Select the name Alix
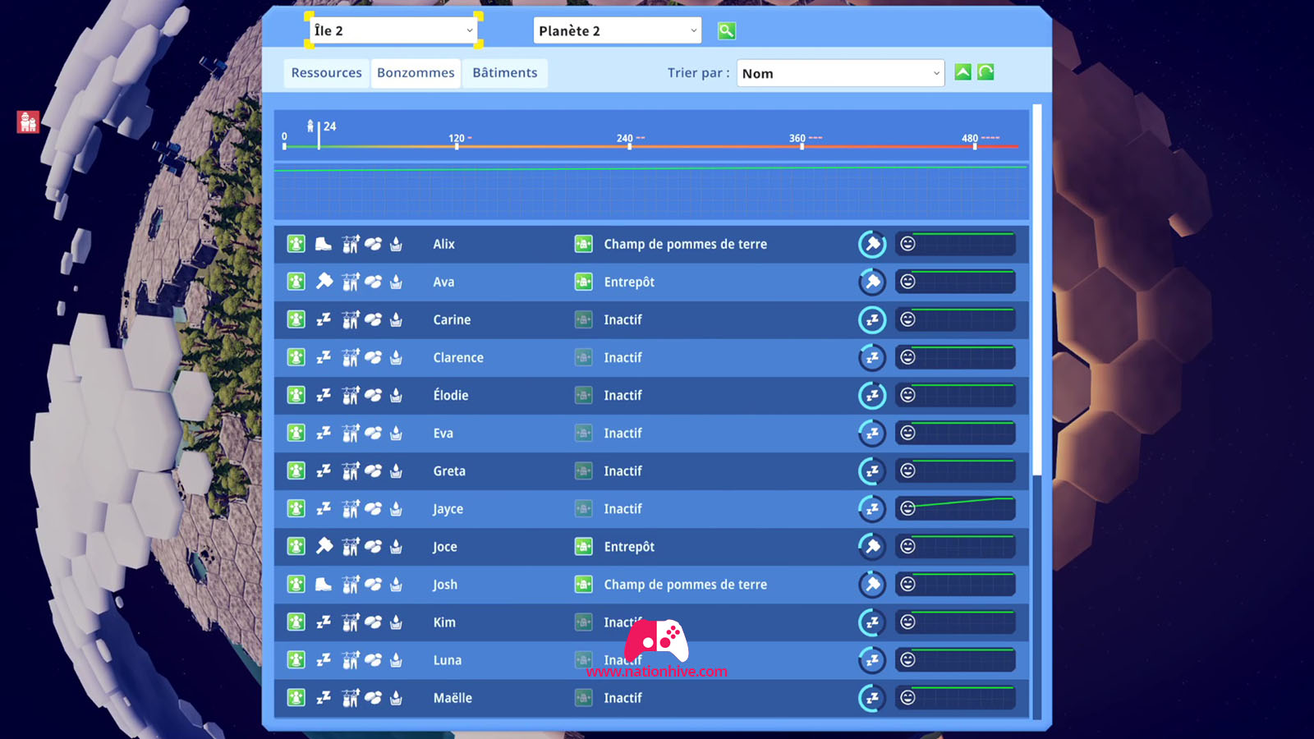The height and width of the screenshot is (739, 1314). [443, 244]
